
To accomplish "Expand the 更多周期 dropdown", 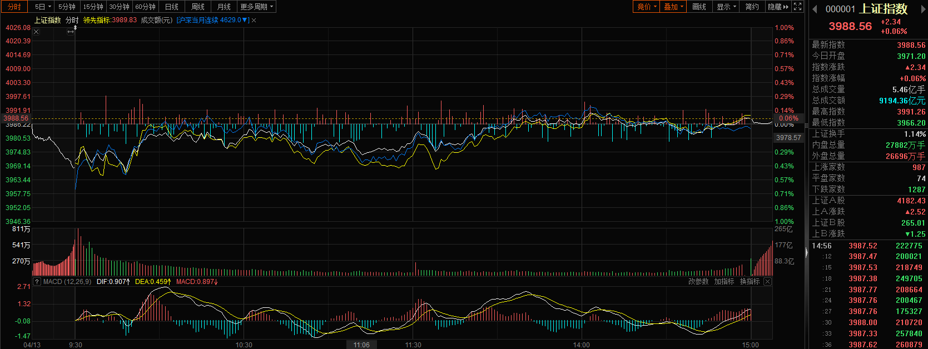I will pos(256,7).
